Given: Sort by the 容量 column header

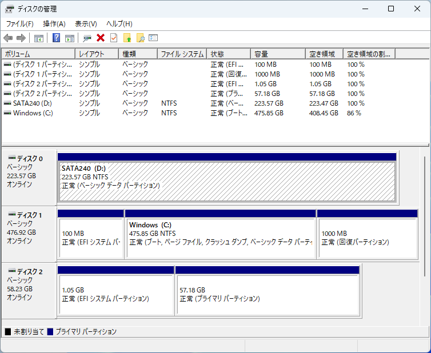Looking at the screenshot, I should (278, 54).
